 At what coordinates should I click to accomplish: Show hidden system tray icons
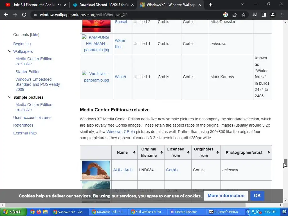249,212
